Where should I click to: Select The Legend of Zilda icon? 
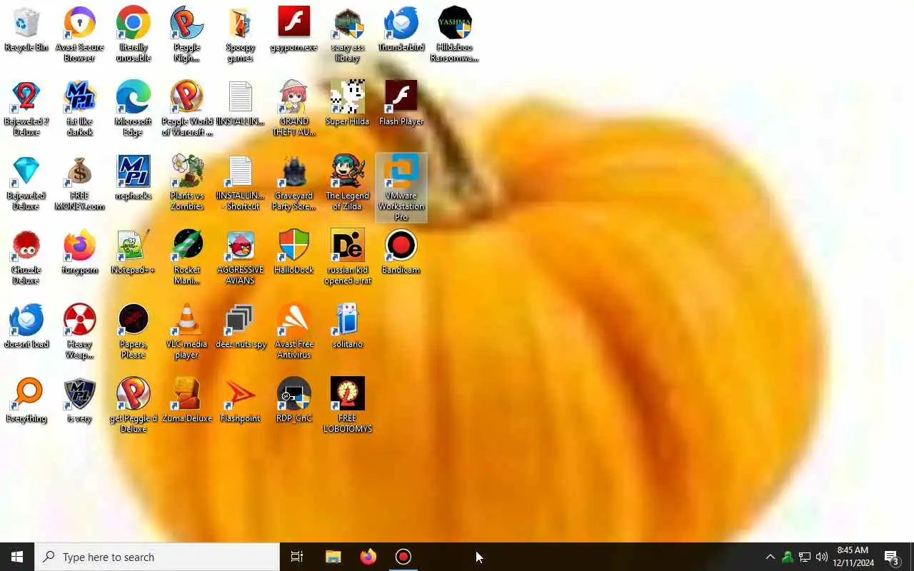click(347, 183)
